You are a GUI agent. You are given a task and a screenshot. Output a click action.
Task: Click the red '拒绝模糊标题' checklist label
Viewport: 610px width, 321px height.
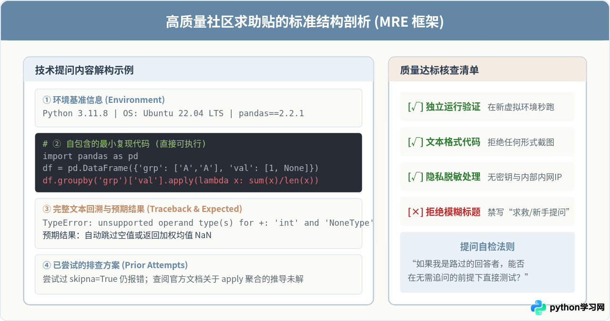pyautogui.click(x=453, y=212)
